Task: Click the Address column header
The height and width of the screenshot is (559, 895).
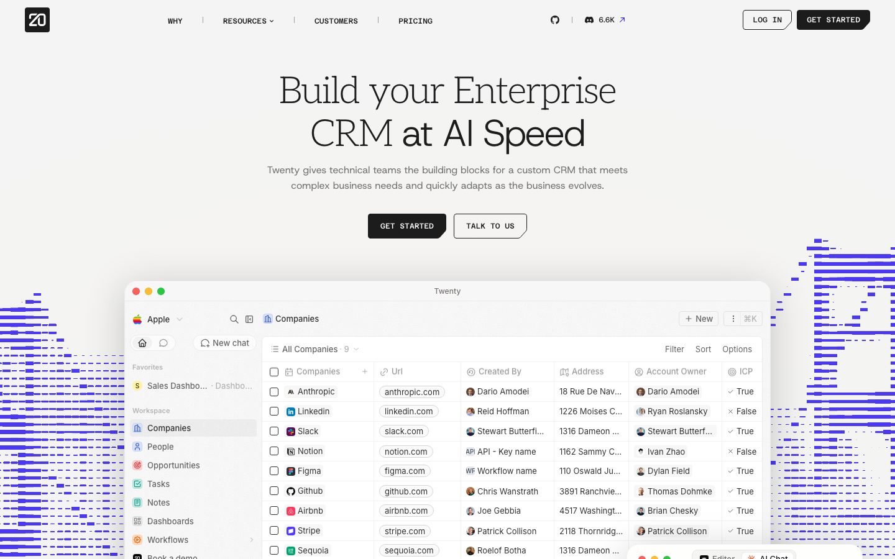Action: point(591,371)
